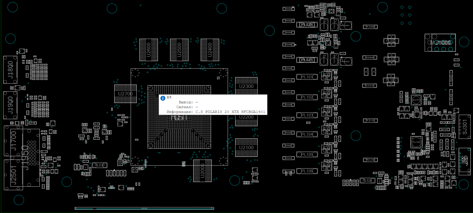The width and height of the screenshot is (473, 213).
Task: Click inductor PL104
Action: point(307,134)
